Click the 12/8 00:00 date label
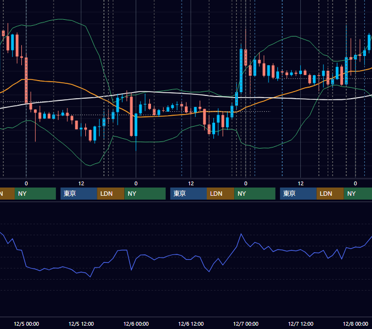The image size is (372, 329). (x=356, y=324)
